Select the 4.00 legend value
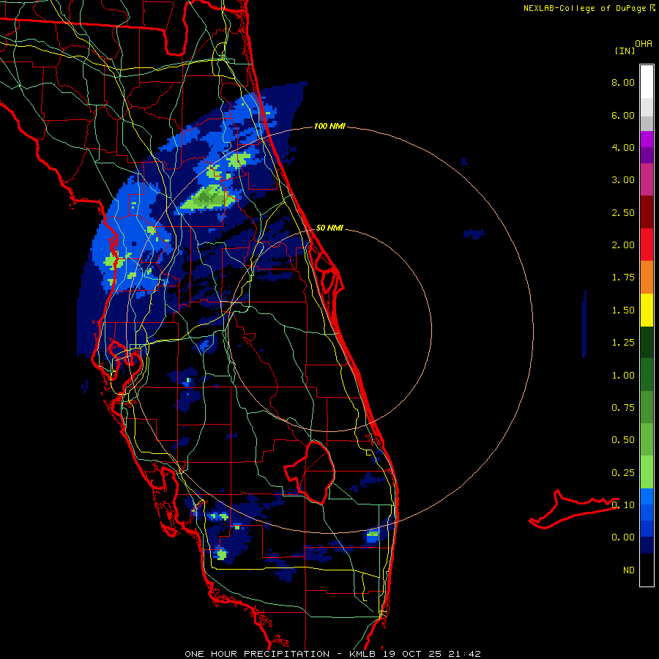 tap(623, 147)
